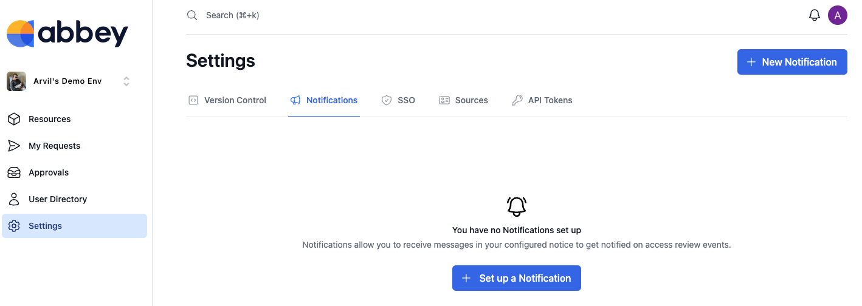
Task: Click the organization switcher chevron arrows
Action: pyautogui.click(x=126, y=81)
